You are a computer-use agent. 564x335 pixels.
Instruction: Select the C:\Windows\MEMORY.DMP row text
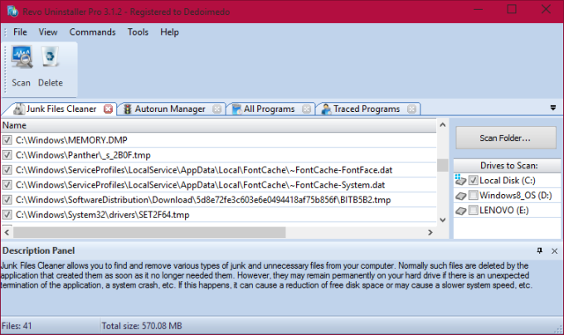click(71, 140)
